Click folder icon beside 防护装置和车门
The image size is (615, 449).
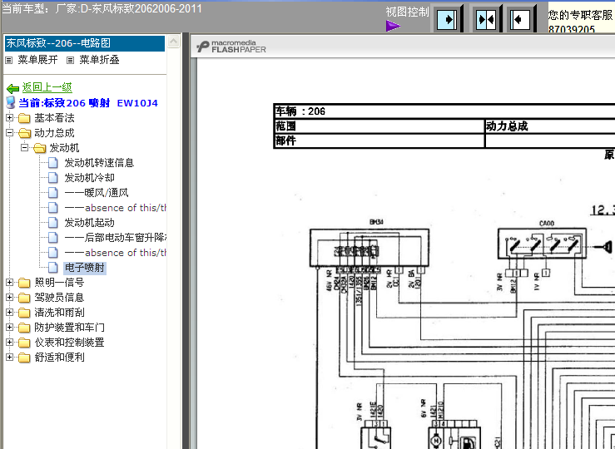point(24,328)
